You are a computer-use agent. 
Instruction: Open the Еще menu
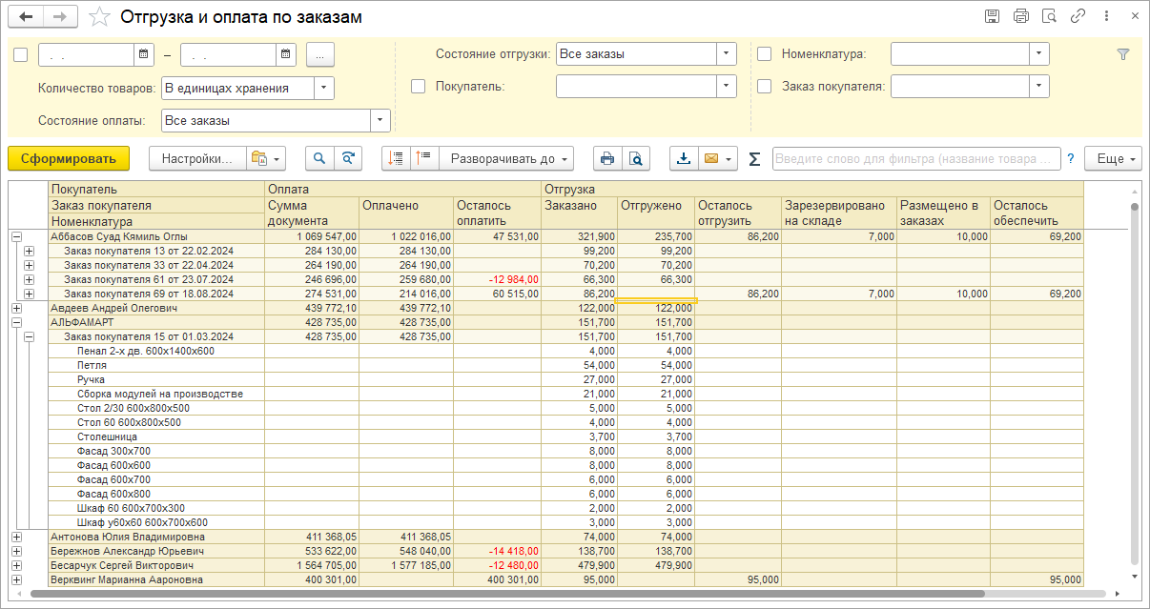click(x=1114, y=158)
